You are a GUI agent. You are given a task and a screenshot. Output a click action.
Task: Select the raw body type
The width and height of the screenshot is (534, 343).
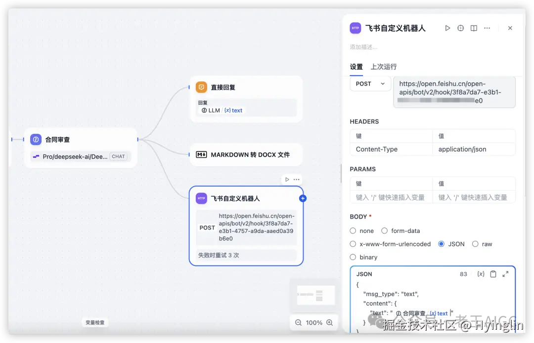click(x=475, y=244)
